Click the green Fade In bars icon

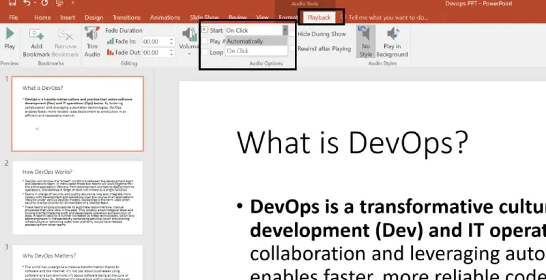111,42
